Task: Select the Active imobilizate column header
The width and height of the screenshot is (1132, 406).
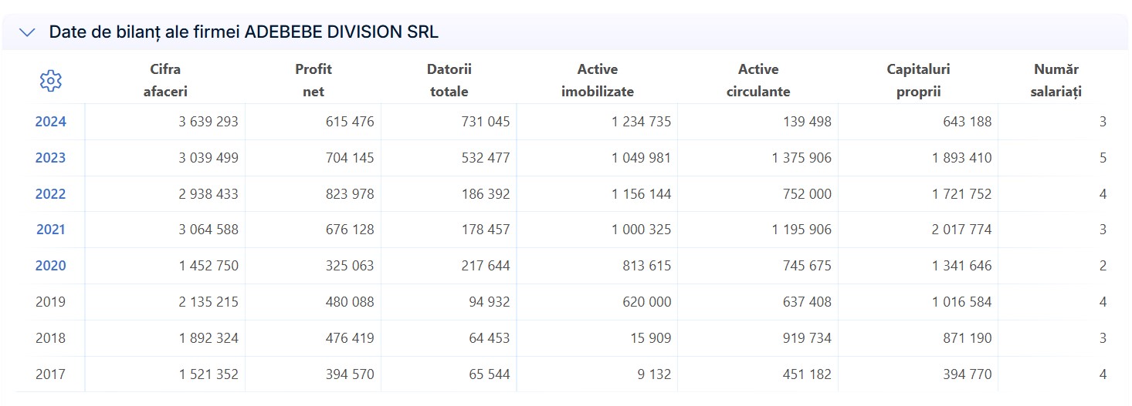Action: point(598,80)
